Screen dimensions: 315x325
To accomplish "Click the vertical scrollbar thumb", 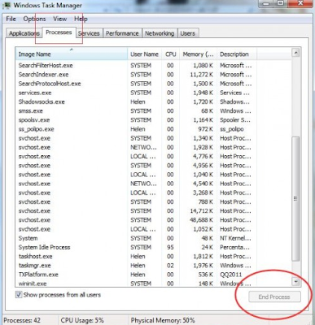I will pos(295,199).
